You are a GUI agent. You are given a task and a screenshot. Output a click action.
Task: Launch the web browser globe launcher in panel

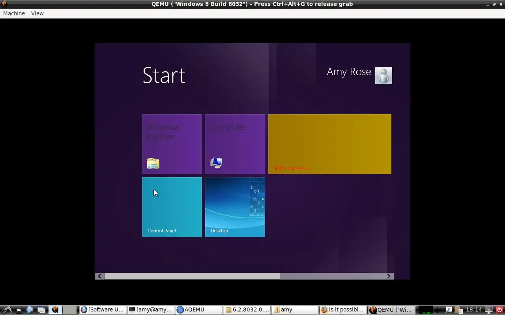(x=30, y=310)
